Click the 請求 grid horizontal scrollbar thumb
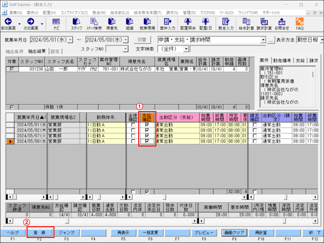324x243 pixels. [x=285, y=197]
